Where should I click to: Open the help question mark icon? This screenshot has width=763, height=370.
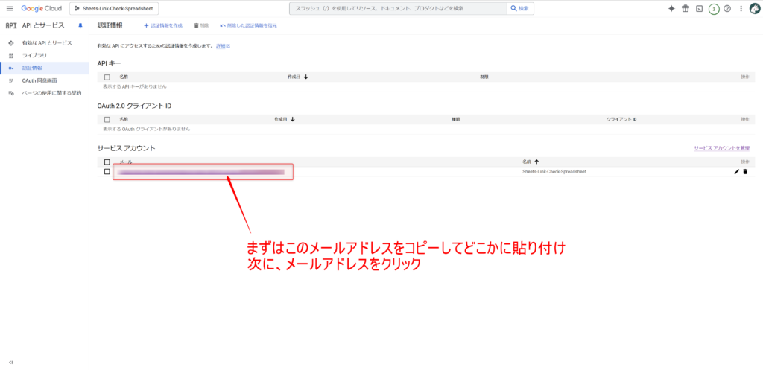pos(727,8)
